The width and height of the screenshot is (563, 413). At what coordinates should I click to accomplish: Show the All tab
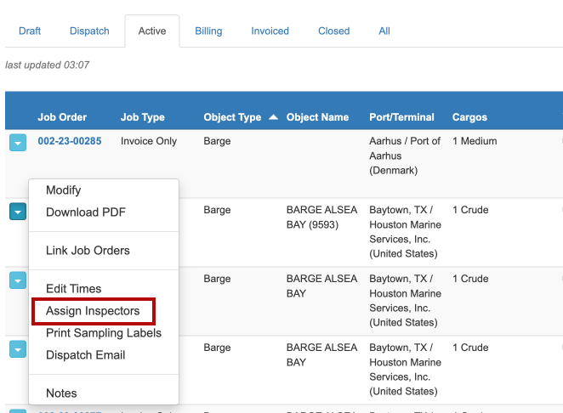[384, 31]
